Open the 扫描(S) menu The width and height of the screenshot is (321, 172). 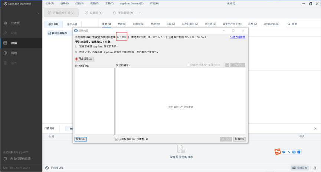[x=79, y=3]
